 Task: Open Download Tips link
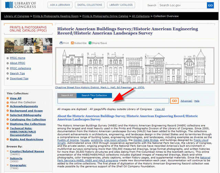click(19, 79)
